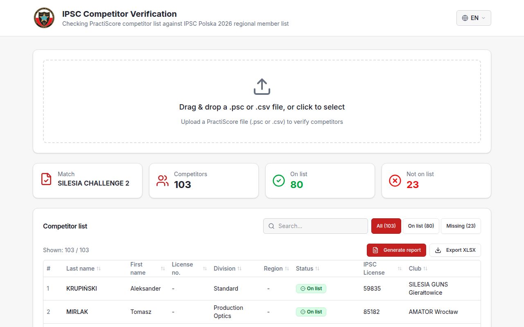524x327 pixels.
Task: Click the Export XLSX button
Action: point(455,250)
